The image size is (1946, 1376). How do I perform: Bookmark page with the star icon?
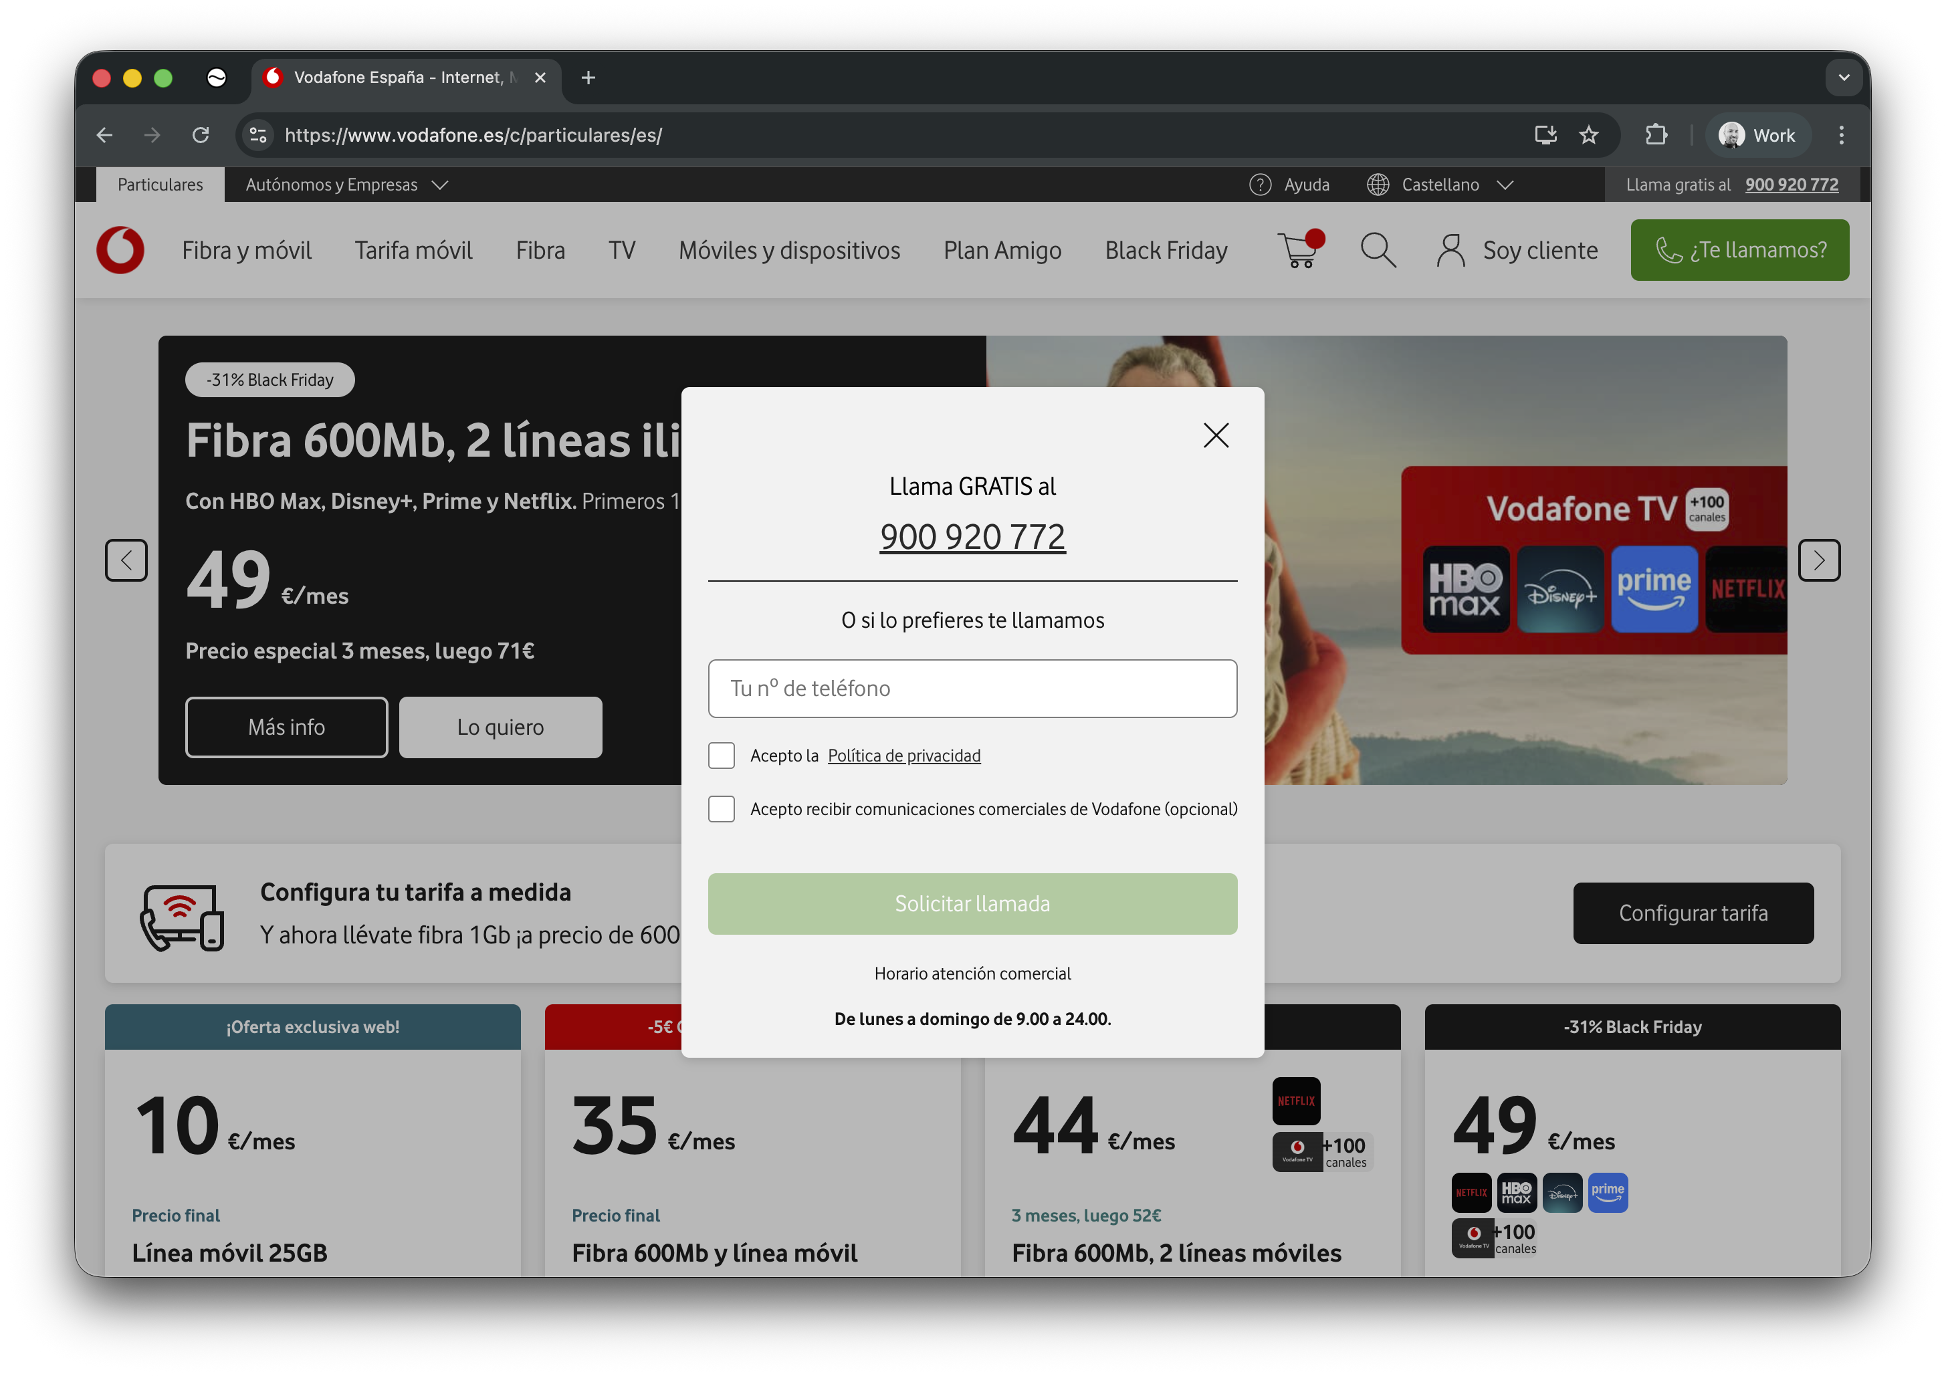click(1588, 134)
